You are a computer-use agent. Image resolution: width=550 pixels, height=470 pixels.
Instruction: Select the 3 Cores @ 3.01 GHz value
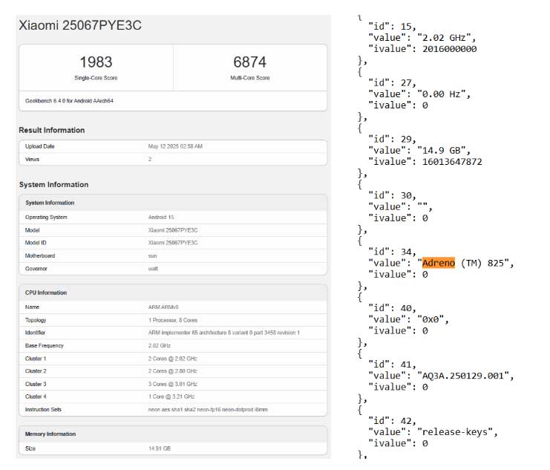(x=173, y=384)
